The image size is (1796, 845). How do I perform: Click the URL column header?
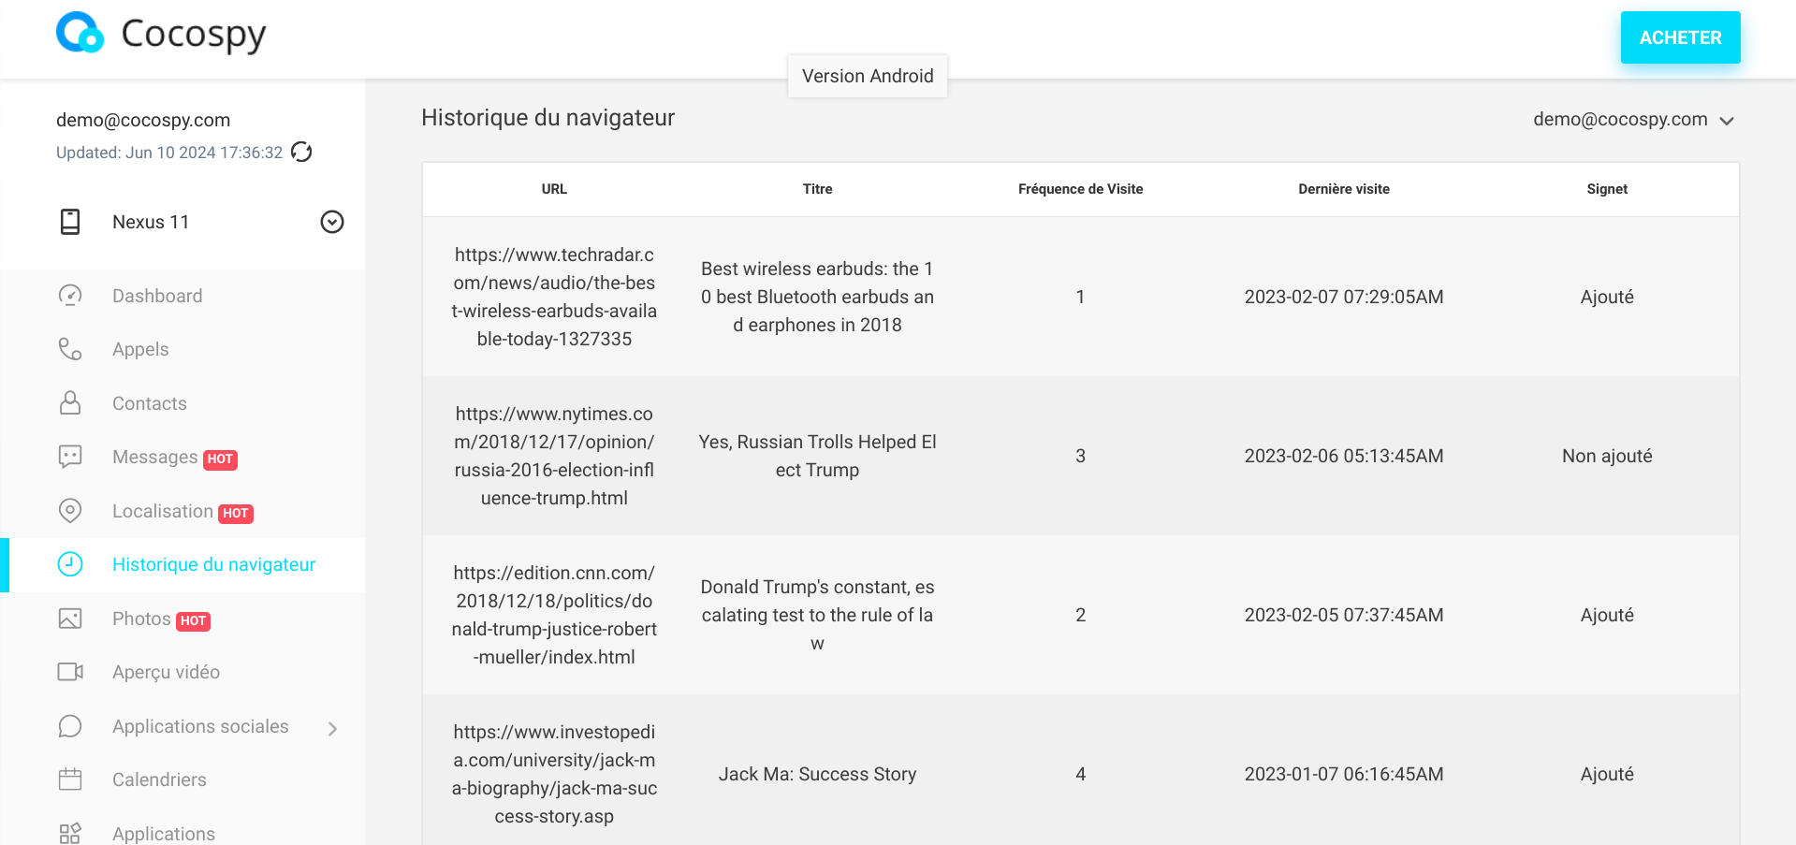pyautogui.click(x=554, y=189)
